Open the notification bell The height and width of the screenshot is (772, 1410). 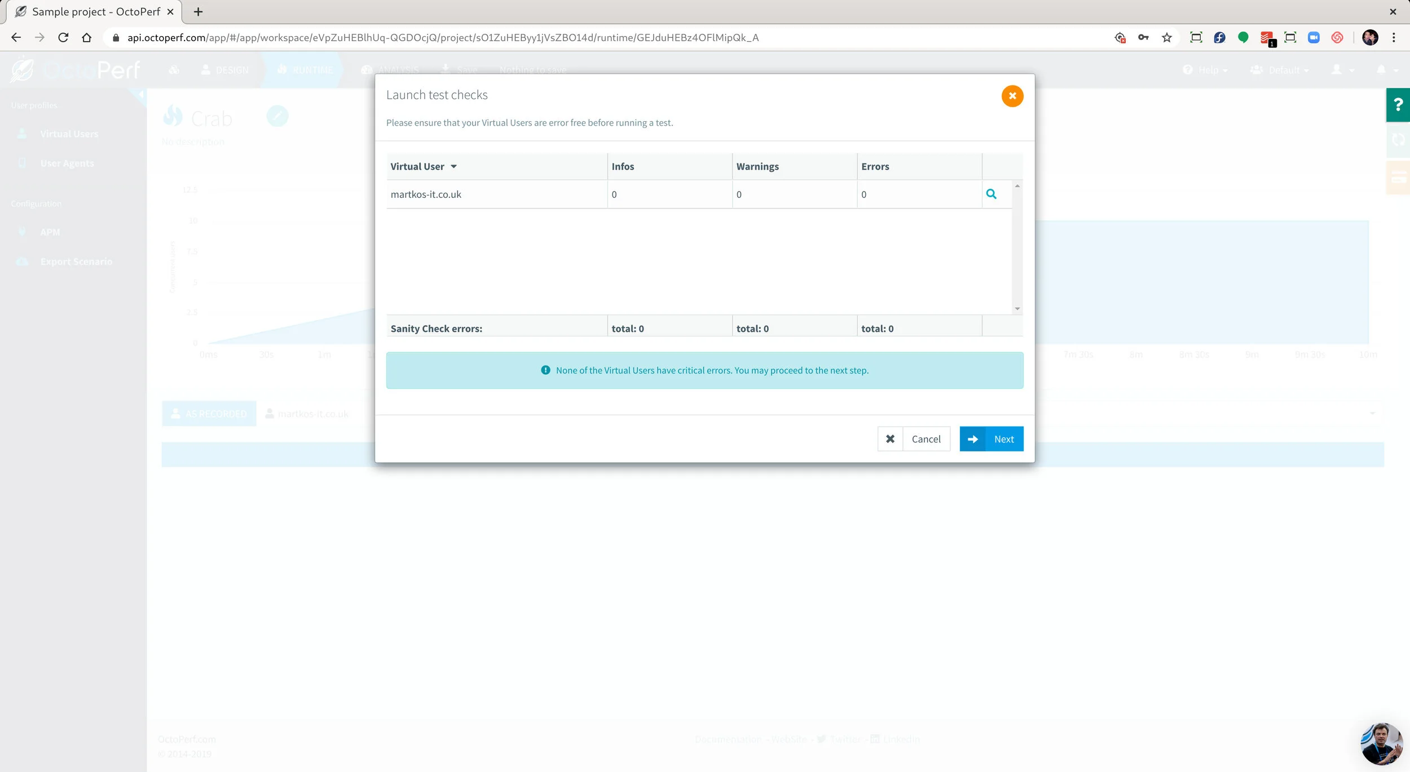pyautogui.click(x=1382, y=69)
